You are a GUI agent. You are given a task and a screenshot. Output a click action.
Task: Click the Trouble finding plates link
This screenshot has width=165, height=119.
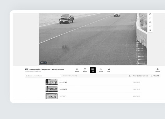click(x=70, y=76)
